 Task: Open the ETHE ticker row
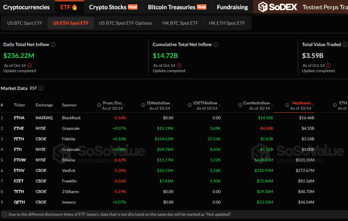click(x=19, y=128)
